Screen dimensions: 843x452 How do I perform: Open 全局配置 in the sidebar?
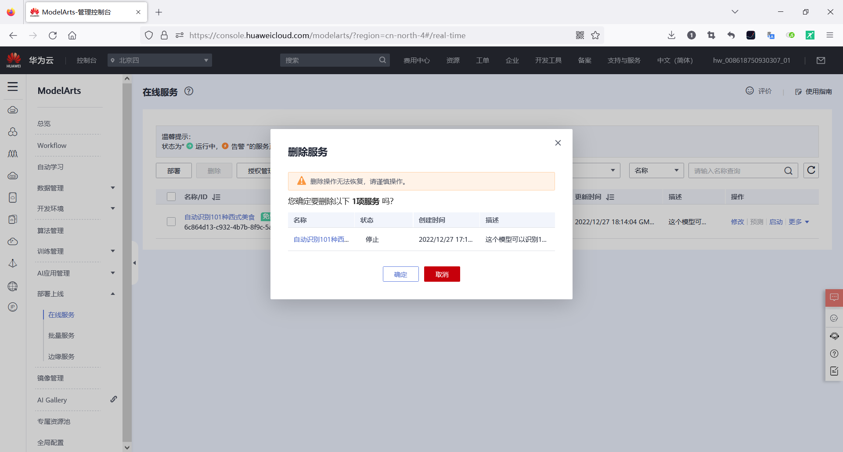(x=50, y=442)
